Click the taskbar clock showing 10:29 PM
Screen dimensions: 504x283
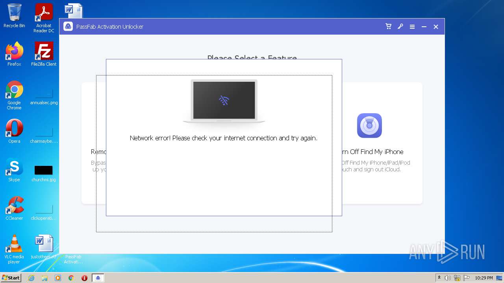pyautogui.click(x=484, y=278)
